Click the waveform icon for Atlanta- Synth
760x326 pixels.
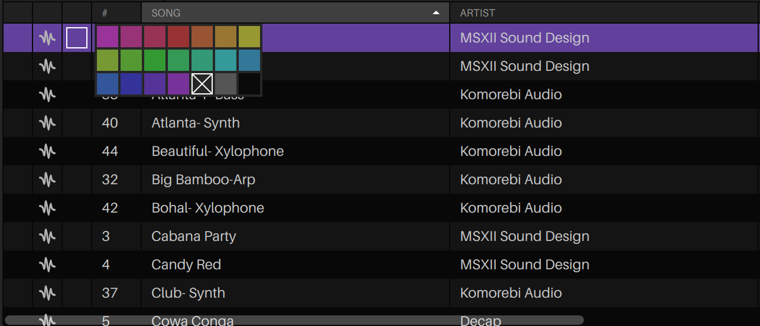click(47, 123)
